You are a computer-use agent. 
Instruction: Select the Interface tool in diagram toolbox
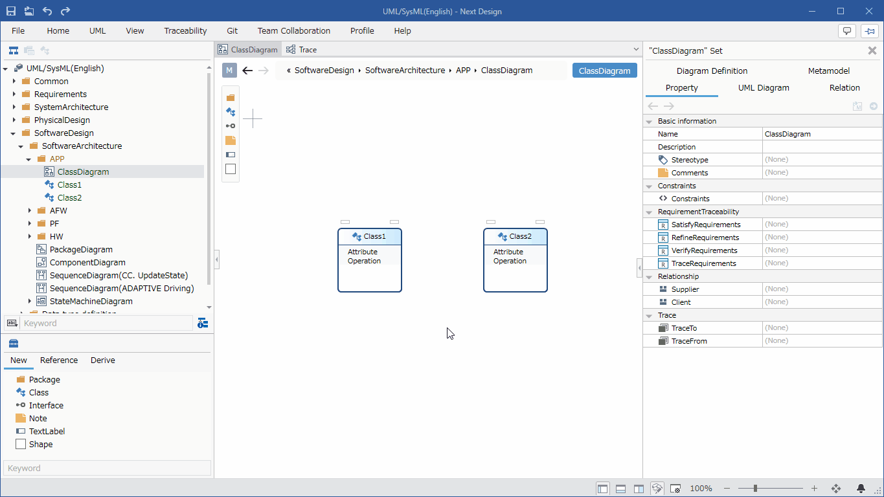[231, 126]
